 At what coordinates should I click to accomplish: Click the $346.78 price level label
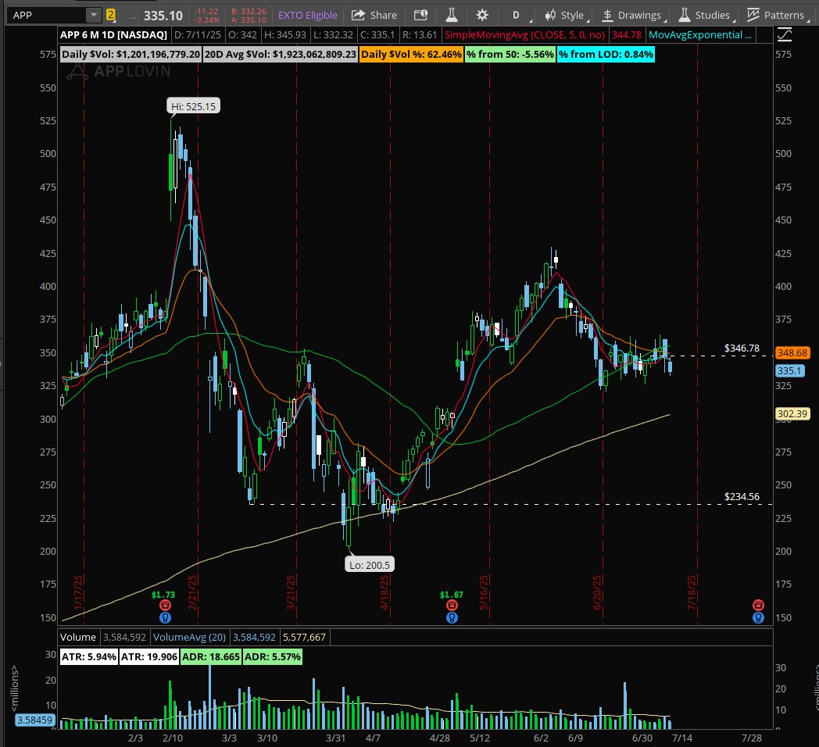742,348
